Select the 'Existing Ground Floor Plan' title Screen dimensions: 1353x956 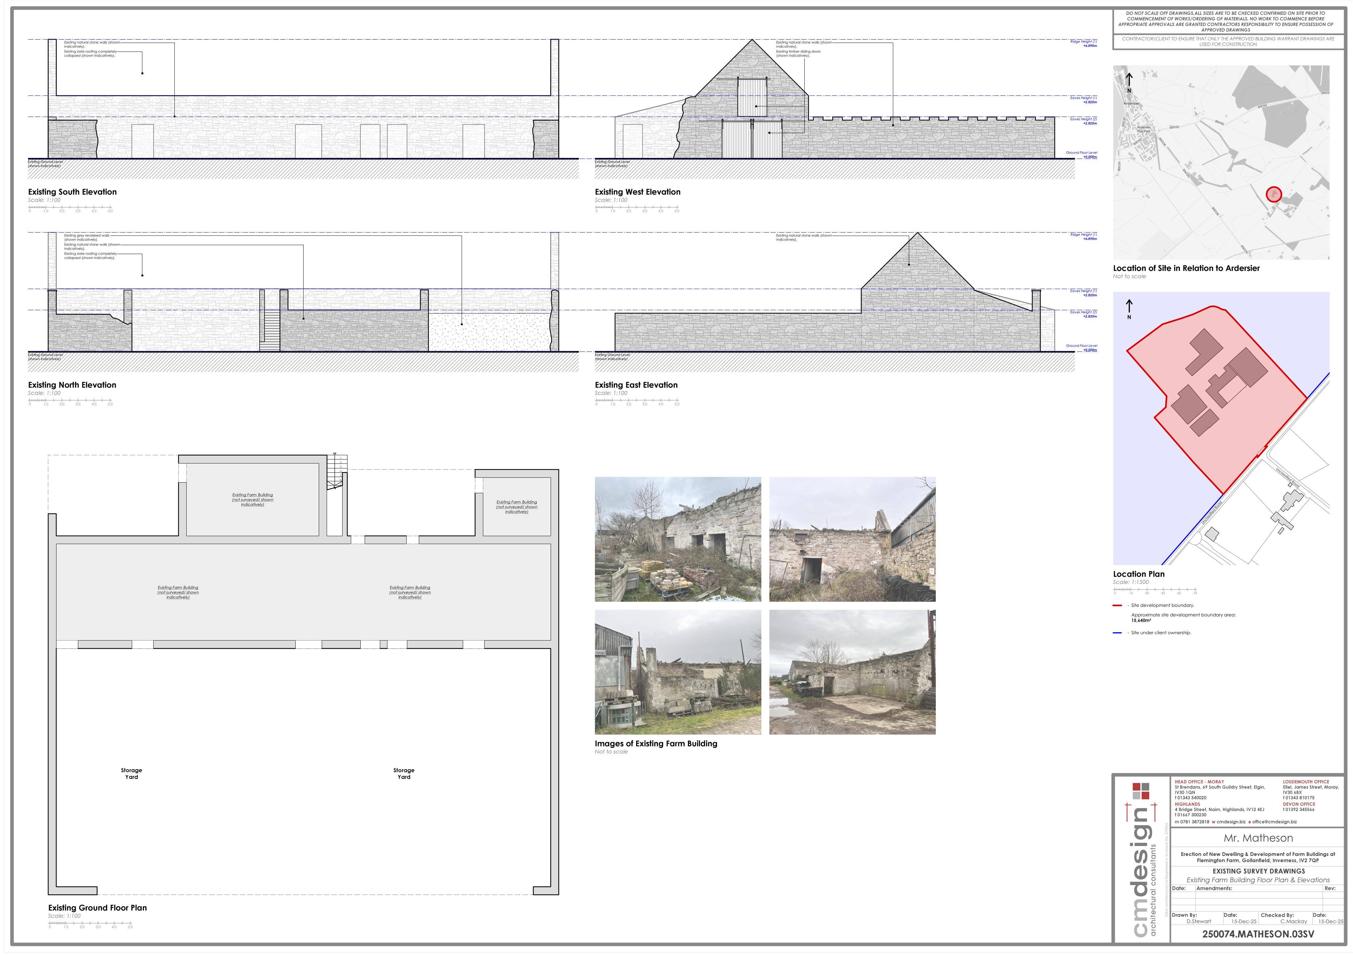pos(98,908)
